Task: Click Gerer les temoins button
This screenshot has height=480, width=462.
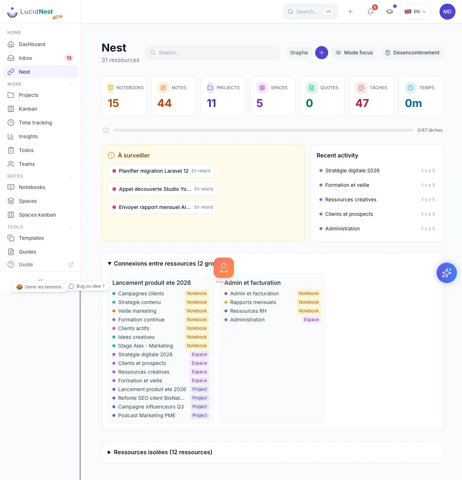Action: click(39, 287)
